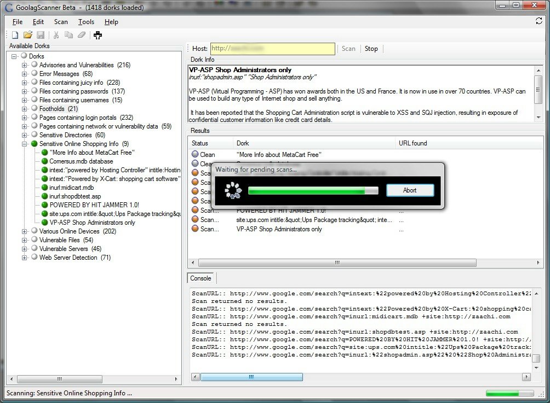The image size is (550, 403).
Task: Click orange status icon of HIT JAMMER result row
Action: 195,210
